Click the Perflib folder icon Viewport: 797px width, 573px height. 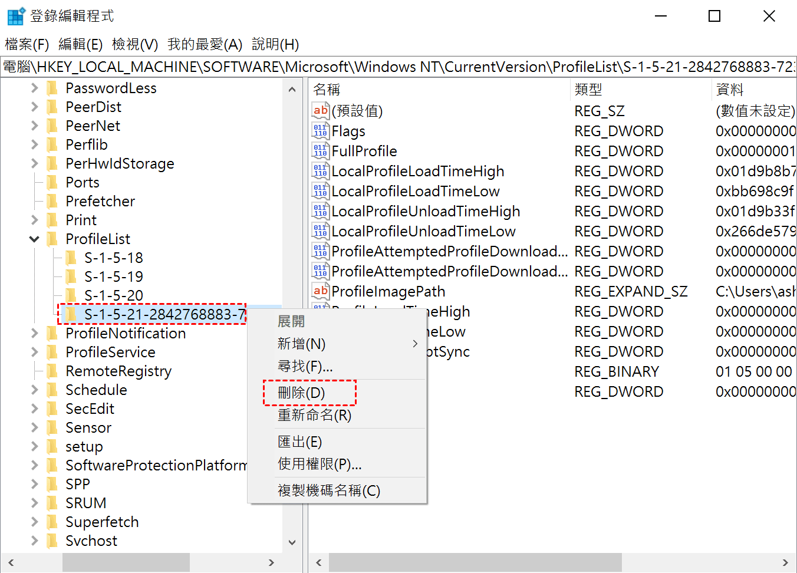click(x=52, y=145)
